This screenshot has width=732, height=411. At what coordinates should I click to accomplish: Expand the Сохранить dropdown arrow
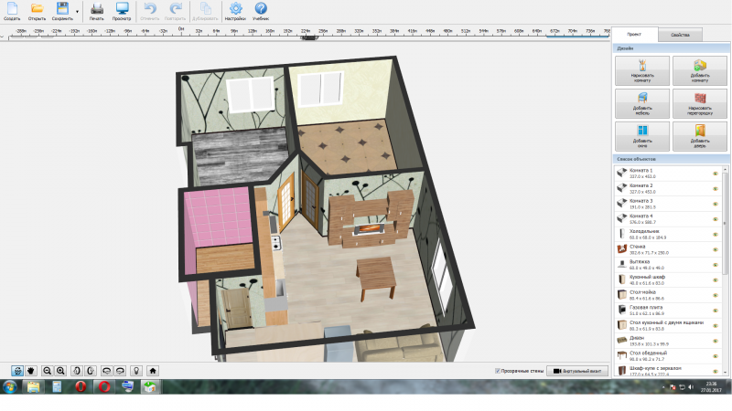(x=77, y=11)
